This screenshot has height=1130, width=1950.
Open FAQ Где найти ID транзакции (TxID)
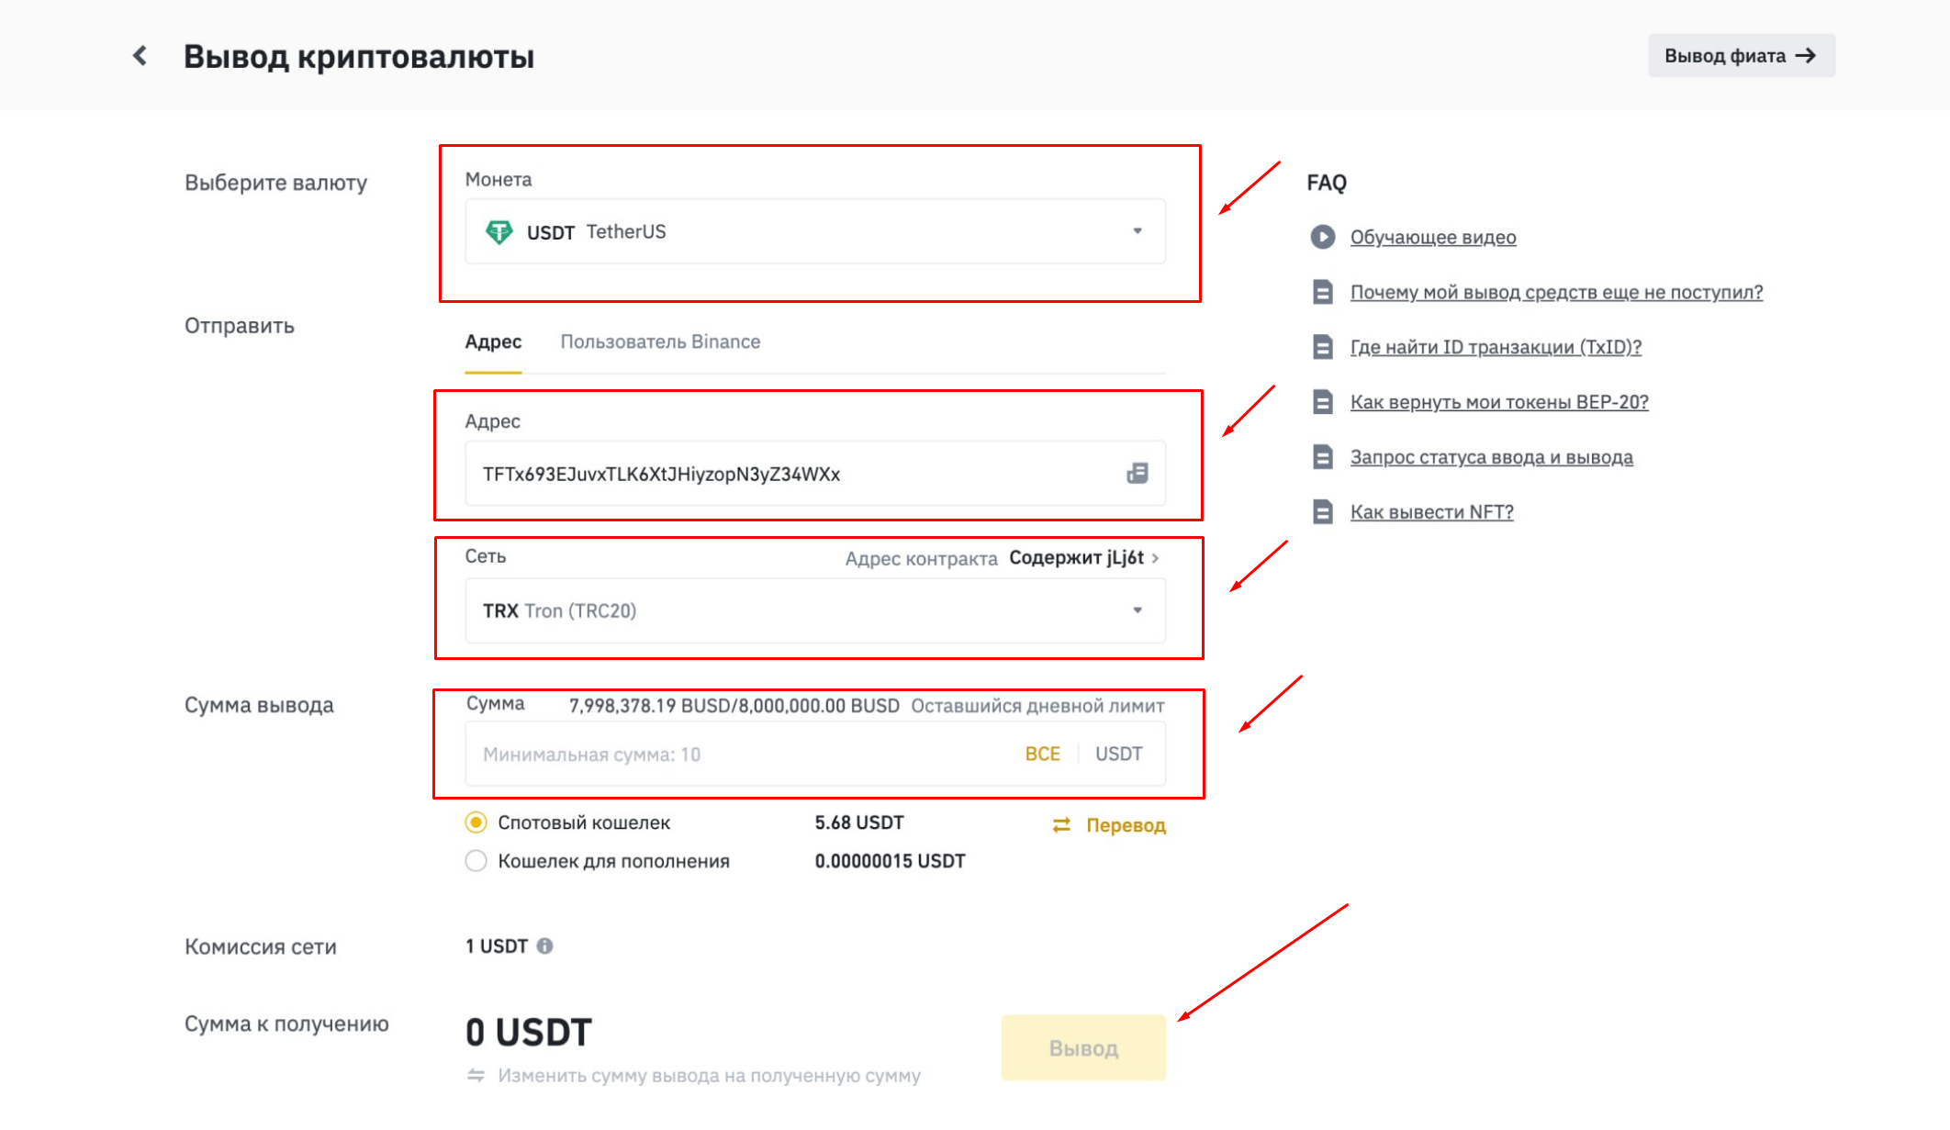pyautogui.click(x=1496, y=347)
